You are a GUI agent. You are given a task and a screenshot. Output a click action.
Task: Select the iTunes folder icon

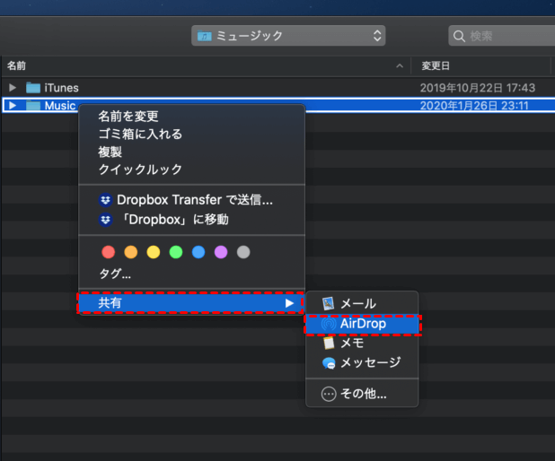point(33,87)
